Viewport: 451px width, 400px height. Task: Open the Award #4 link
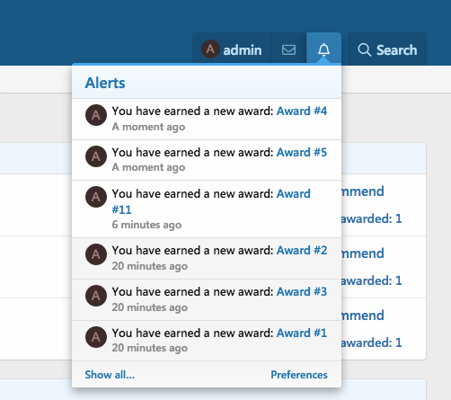302,111
